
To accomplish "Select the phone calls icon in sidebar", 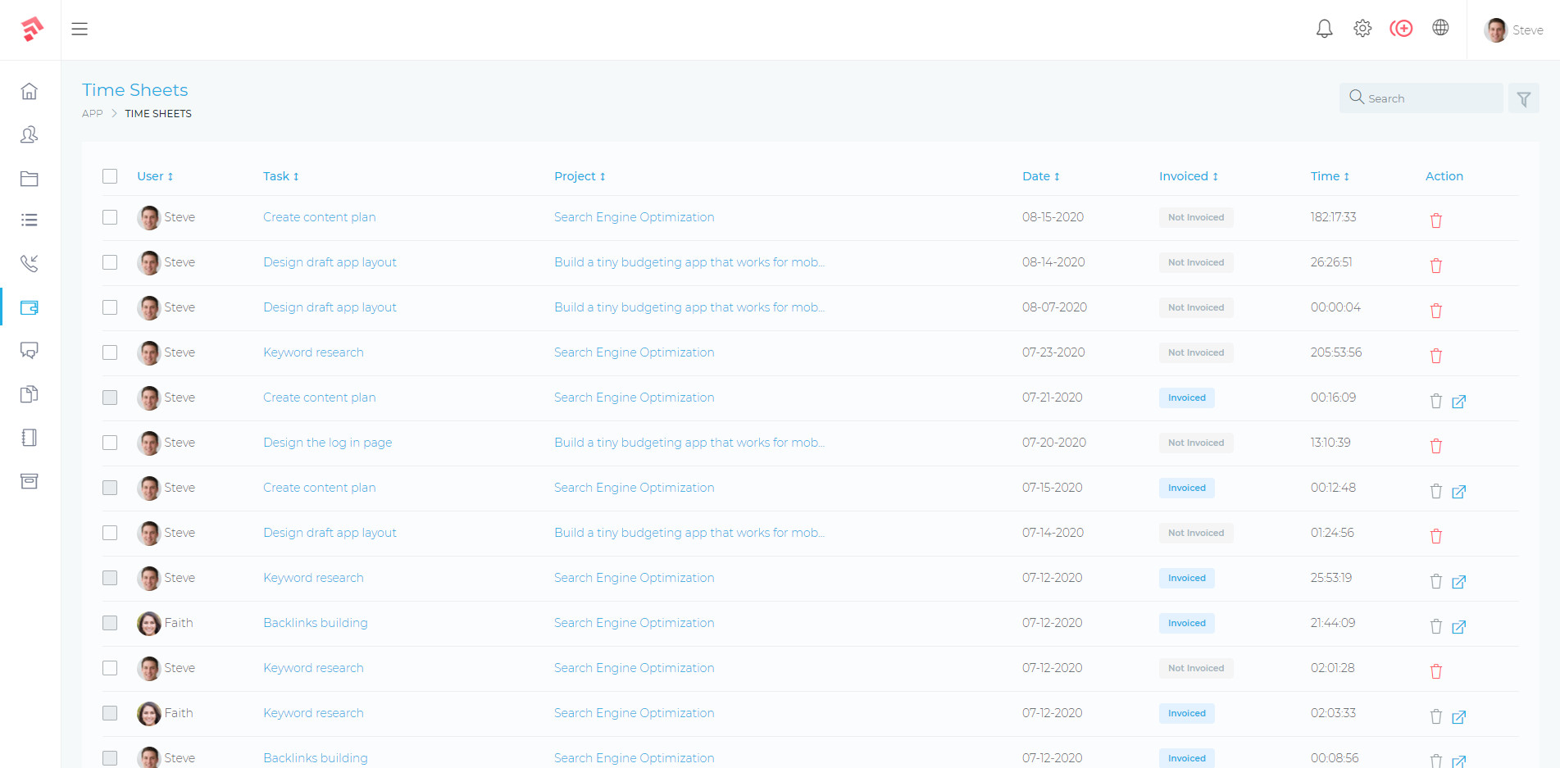I will coord(29,264).
